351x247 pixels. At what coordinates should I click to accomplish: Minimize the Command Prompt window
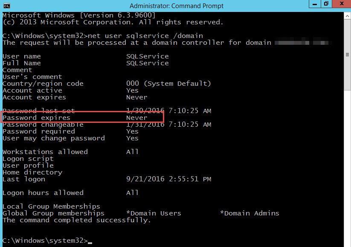pos(314,4)
